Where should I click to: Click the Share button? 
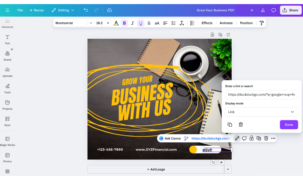pyautogui.click(x=290, y=10)
